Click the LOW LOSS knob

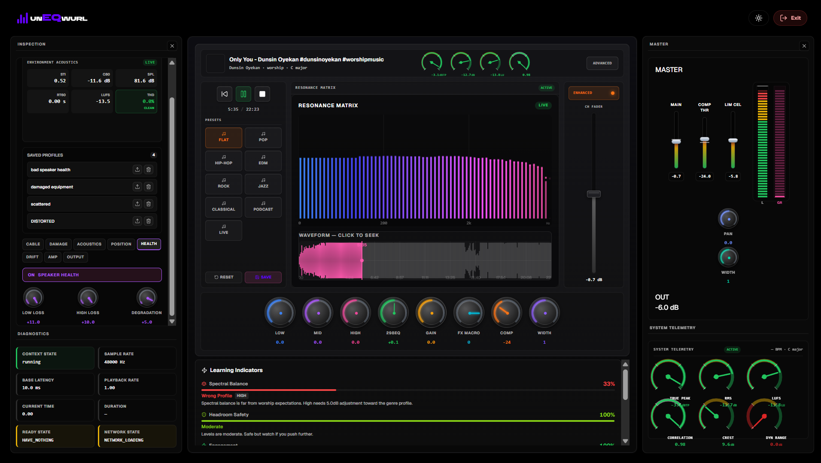click(33, 297)
